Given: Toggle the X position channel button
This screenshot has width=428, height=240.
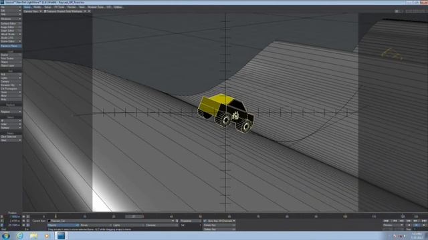Looking at the screenshot, I should pos(2,217).
